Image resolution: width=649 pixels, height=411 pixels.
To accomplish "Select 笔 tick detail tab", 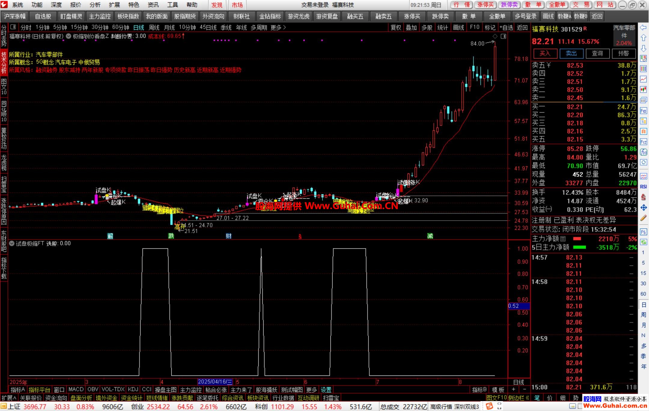I will click(537, 398).
